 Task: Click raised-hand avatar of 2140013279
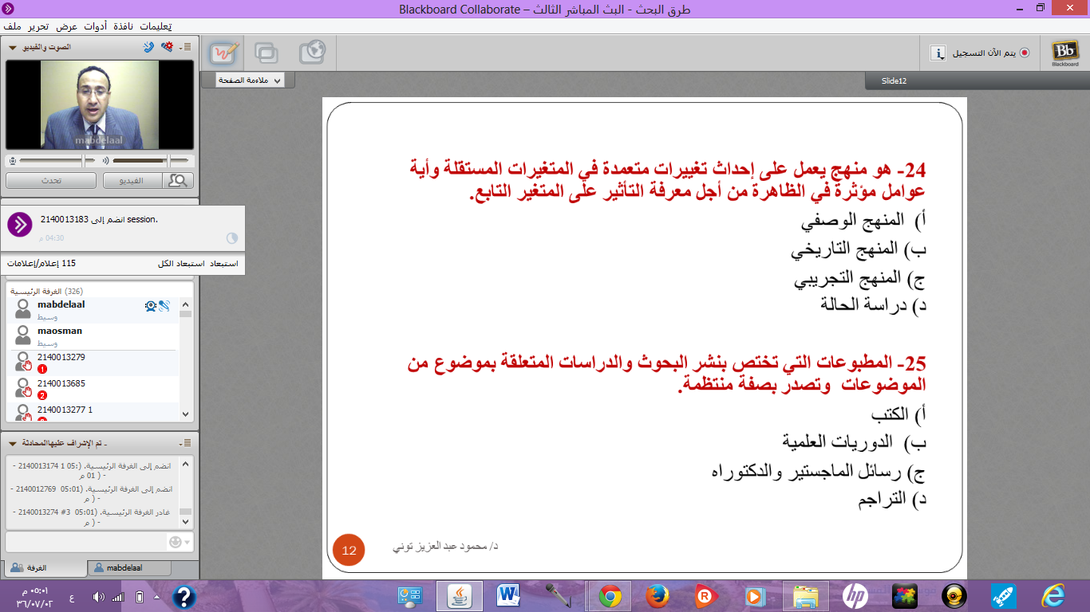[23, 361]
